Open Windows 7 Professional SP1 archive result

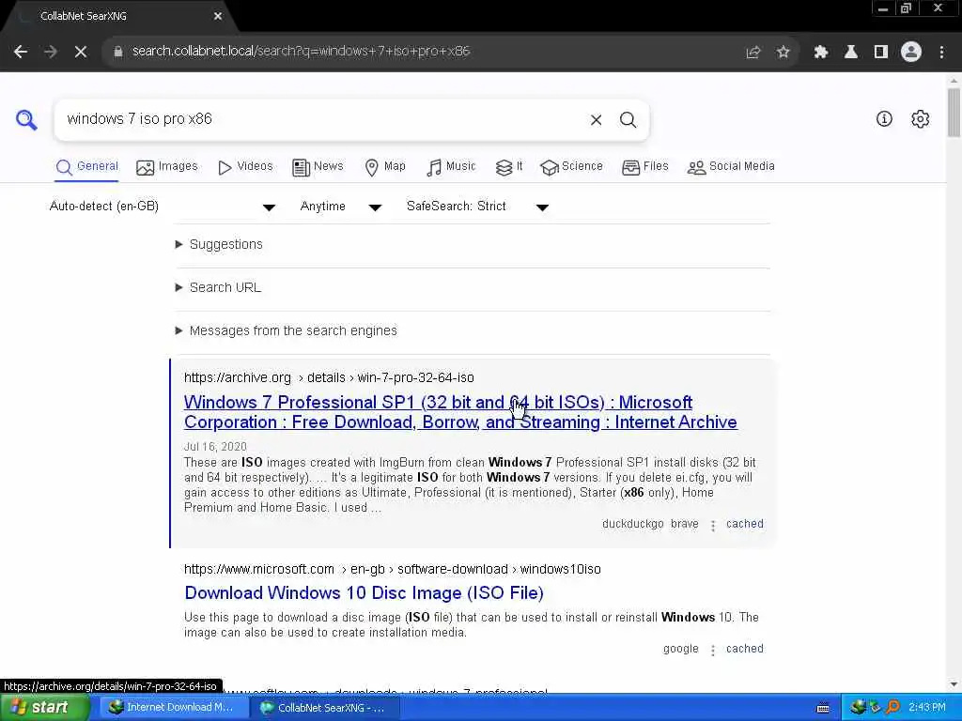(x=460, y=412)
